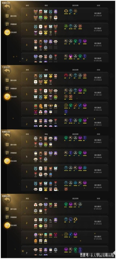This screenshot has height=259, width=116.
Task: Select the red arc synergy icon in the 07-29 00:24 match
Action: (66, 75)
